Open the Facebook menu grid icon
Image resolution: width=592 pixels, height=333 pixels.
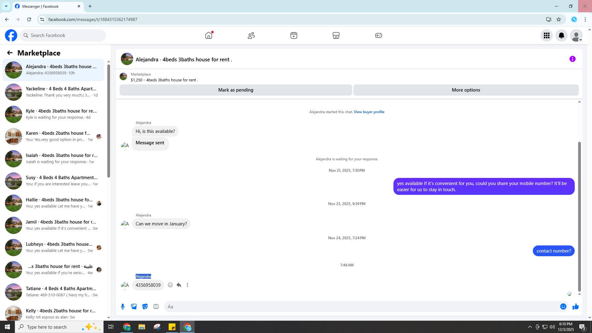(547, 35)
